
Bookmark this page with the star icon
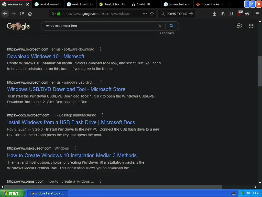(152, 14)
